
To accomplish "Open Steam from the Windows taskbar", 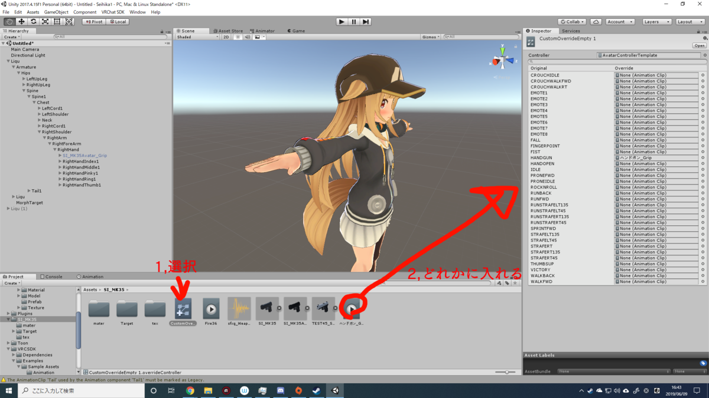I will click(x=317, y=390).
